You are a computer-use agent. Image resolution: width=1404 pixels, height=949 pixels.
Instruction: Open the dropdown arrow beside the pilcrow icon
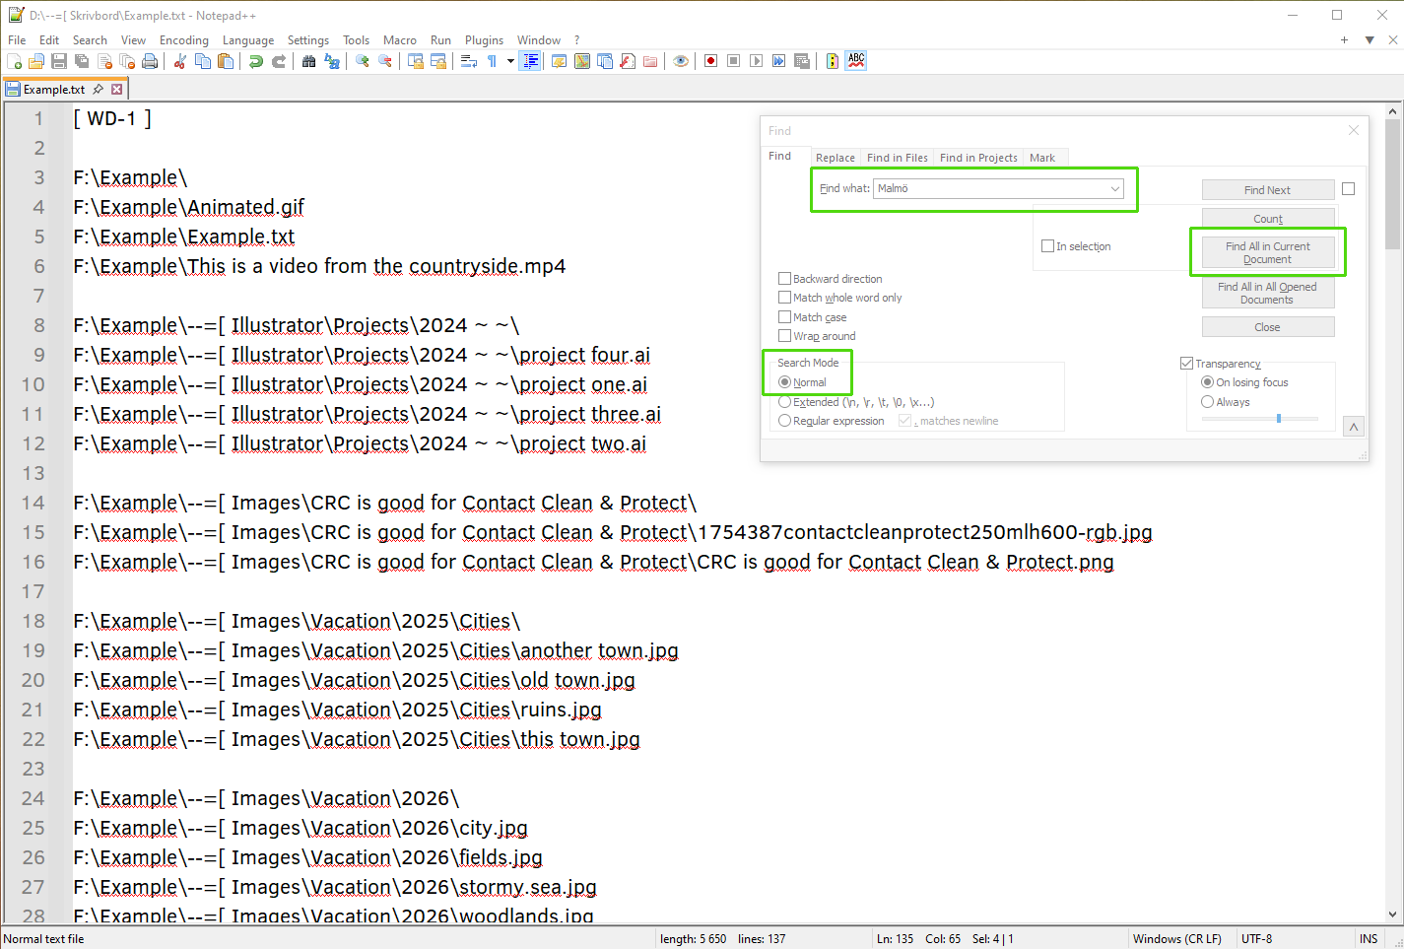510,61
